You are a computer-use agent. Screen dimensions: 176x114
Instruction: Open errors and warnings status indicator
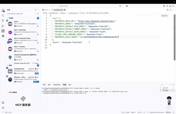9,112
